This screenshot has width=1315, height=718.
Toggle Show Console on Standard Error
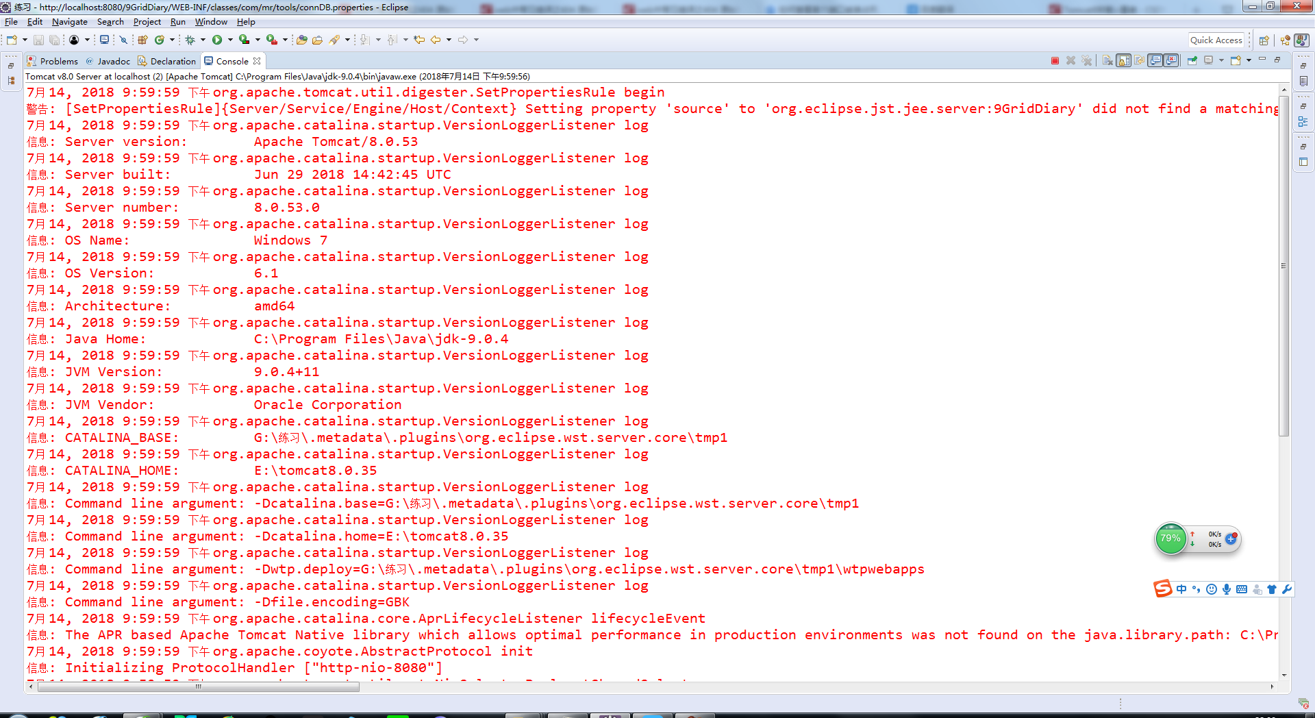click(1172, 61)
